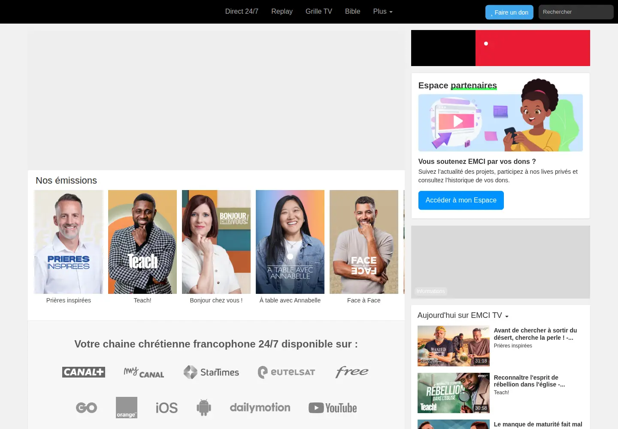
Task: Open the Orange logo link
Action: (x=127, y=408)
